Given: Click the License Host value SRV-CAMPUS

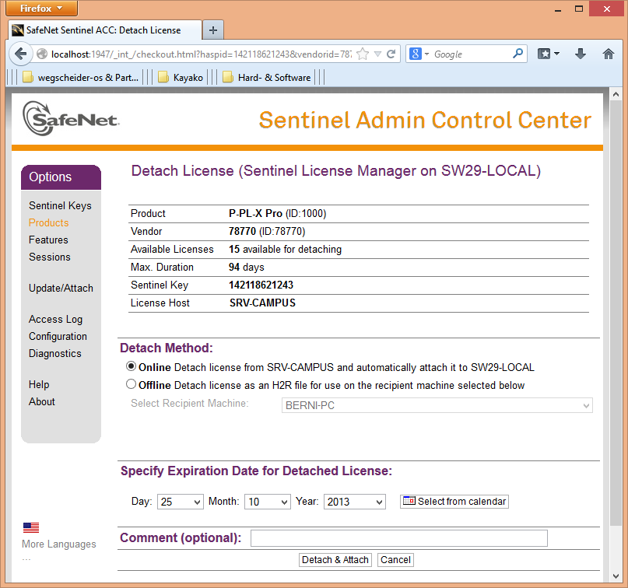Looking at the screenshot, I should 262,303.
